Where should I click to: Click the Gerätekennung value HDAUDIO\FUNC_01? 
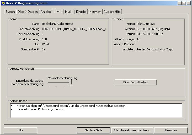(x=74, y=29)
